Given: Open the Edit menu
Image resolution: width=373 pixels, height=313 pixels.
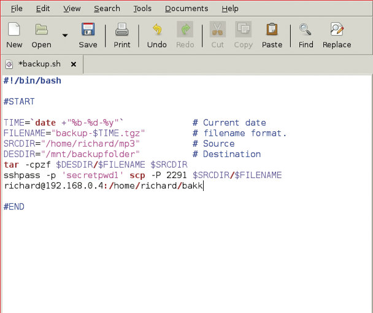Looking at the screenshot, I should 43,9.
